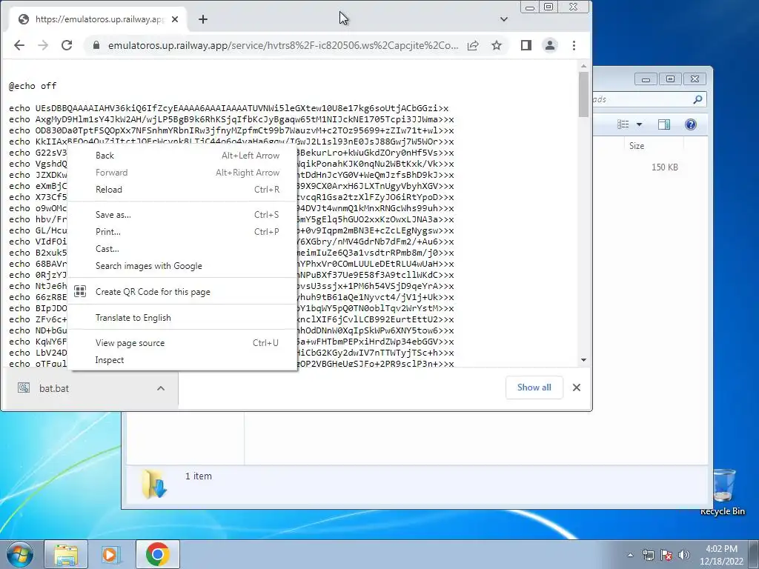Screen dimensions: 759x569
Task: Expand the bat.bat download options arrow
Action: (x=161, y=388)
